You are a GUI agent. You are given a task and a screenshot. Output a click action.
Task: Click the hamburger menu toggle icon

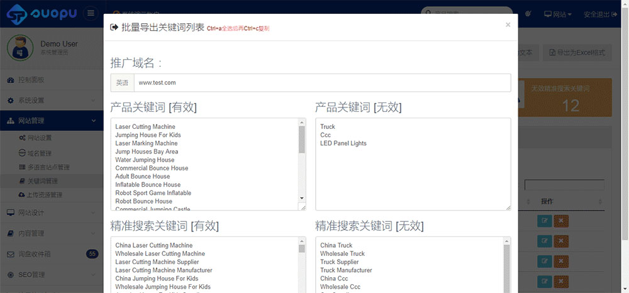coord(91,13)
